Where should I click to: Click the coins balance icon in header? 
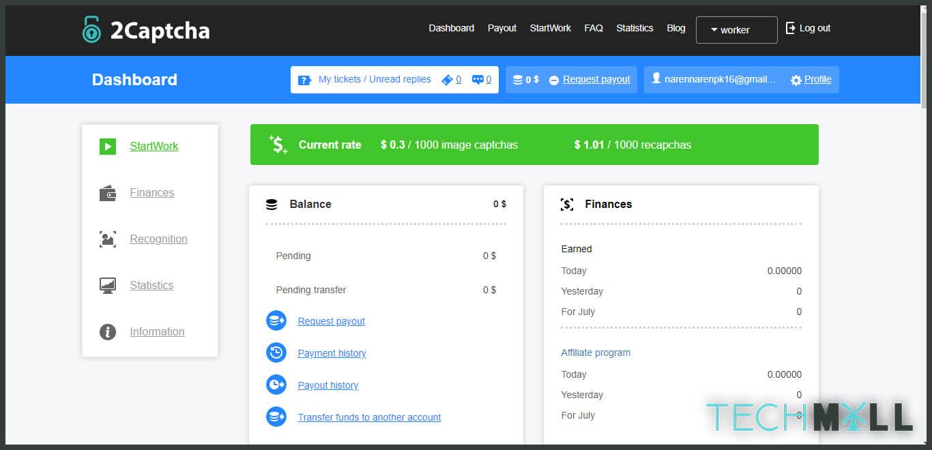[517, 80]
